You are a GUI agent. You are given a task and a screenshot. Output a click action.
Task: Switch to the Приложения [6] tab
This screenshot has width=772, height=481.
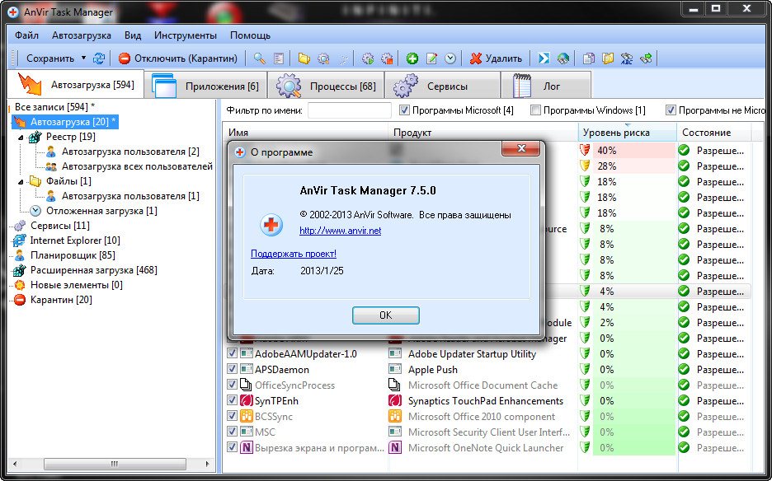point(206,86)
